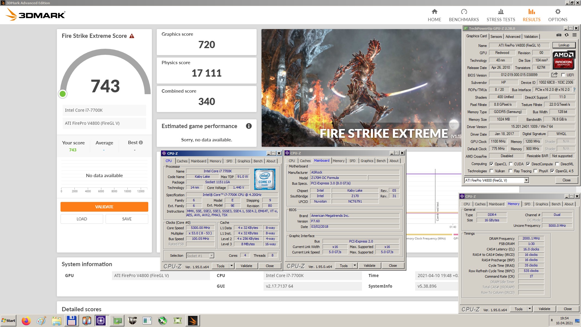Click the floppy disk taskbar icon
581x327 pixels.
point(71,321)
